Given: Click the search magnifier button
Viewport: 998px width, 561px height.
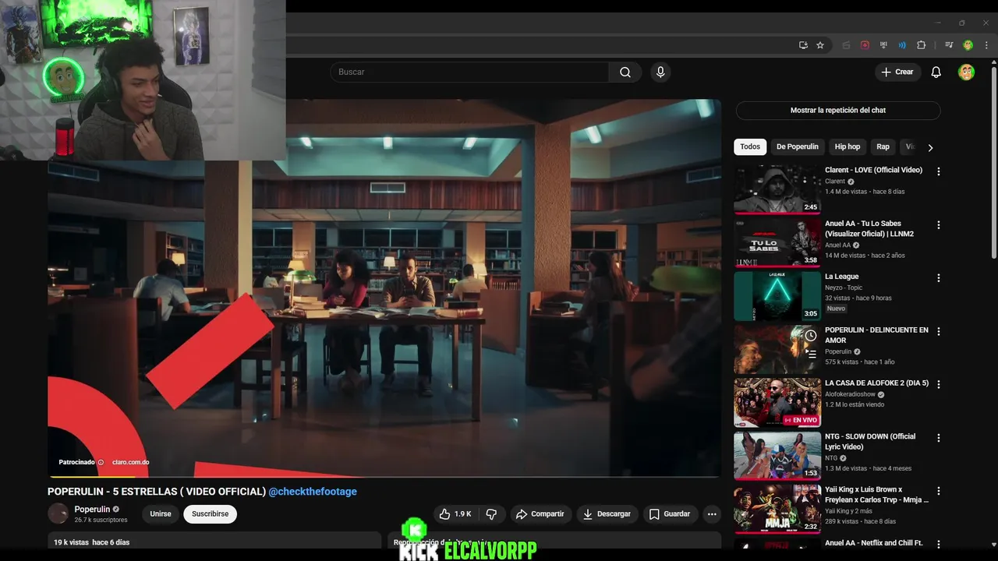Looking at the screenshot, I should (625, 72).
